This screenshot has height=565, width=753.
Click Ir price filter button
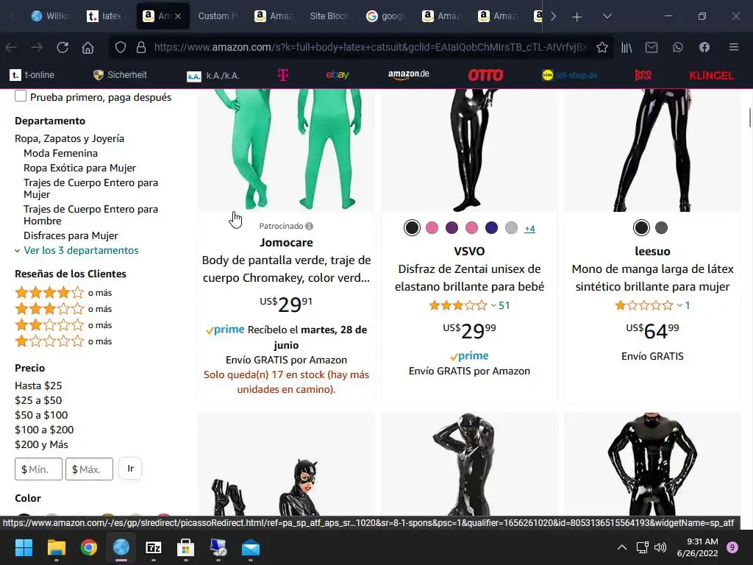(x=130, y=469)
